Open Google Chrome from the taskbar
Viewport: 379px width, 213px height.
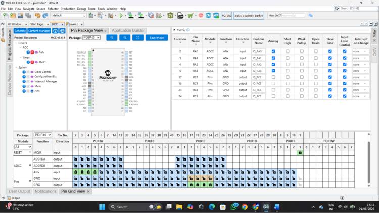(x=245, y=207)
